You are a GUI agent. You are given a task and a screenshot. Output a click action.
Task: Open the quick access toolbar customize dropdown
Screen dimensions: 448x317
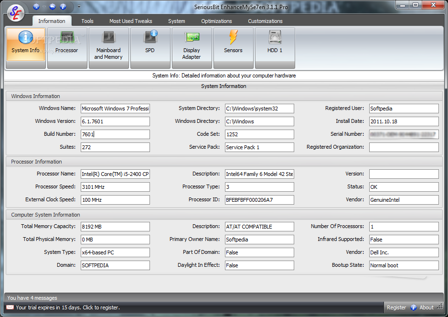[79, 7]
